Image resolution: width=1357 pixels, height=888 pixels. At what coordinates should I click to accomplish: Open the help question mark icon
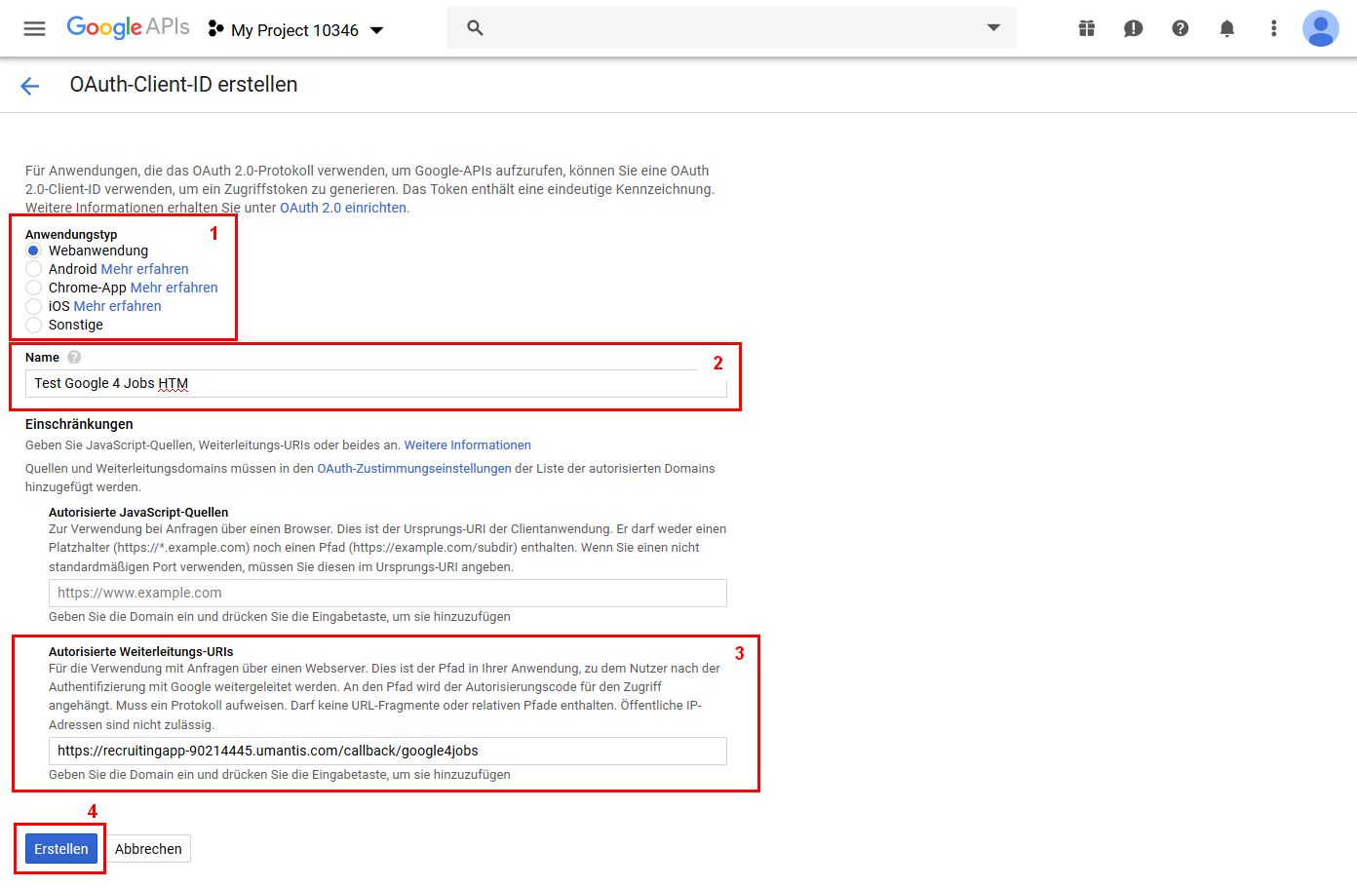1180,28
